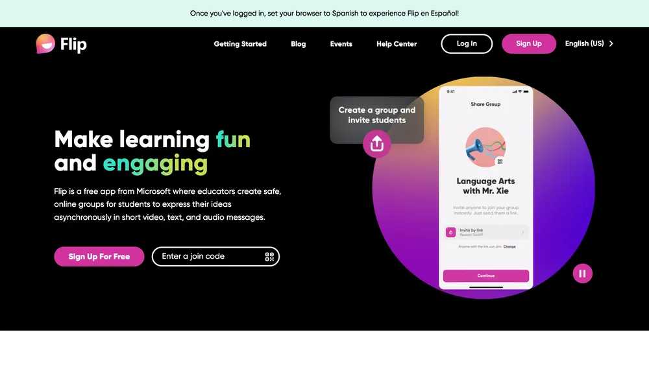Viewport: 649px width, 365px height.
Task: Click the Invite by link icon
Action: (451, 232)
